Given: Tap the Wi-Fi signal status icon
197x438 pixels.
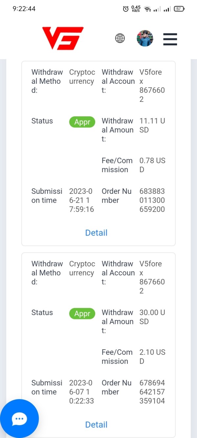Looking at the screenshot, I should (148, 9).
